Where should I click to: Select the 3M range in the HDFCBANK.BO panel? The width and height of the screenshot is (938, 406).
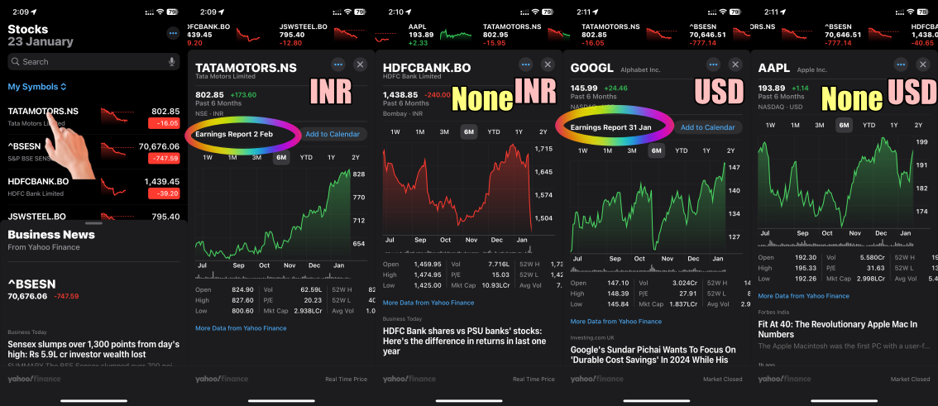[444, 132]
